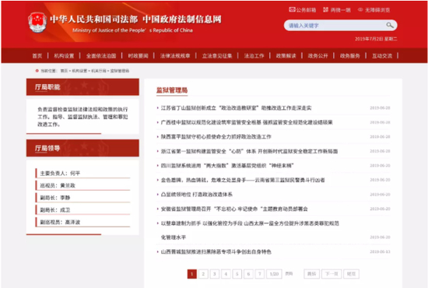Open the 全面依法治国 navigation menu

tap(101, 56)
